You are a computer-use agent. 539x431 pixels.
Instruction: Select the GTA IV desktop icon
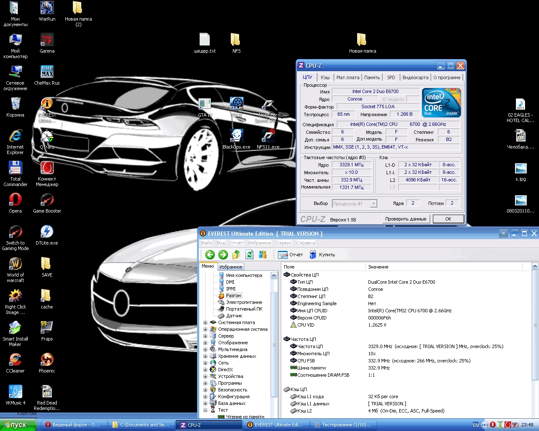[x=205, y=107]
